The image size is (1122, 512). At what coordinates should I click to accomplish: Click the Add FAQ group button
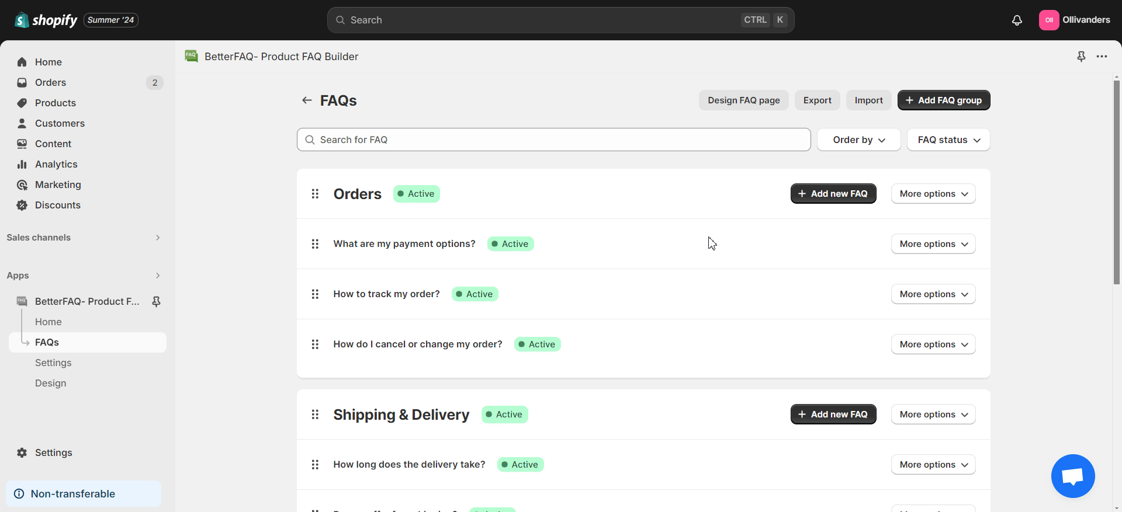[x=943, y=100]
